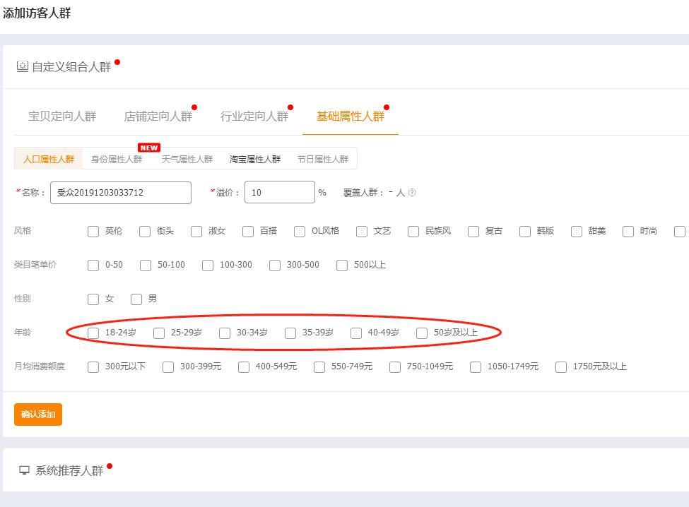Open the 节日属性人群 sub-tab
This screenshot has width=689, height=507.
point(322,160)
